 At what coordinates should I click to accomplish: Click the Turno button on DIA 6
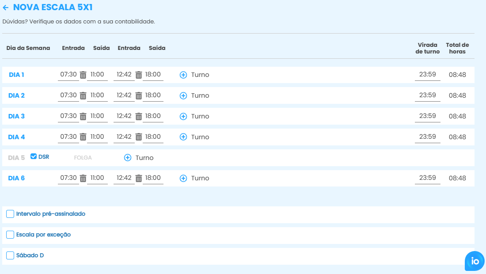pyautogui.click(x=194, y=178)
